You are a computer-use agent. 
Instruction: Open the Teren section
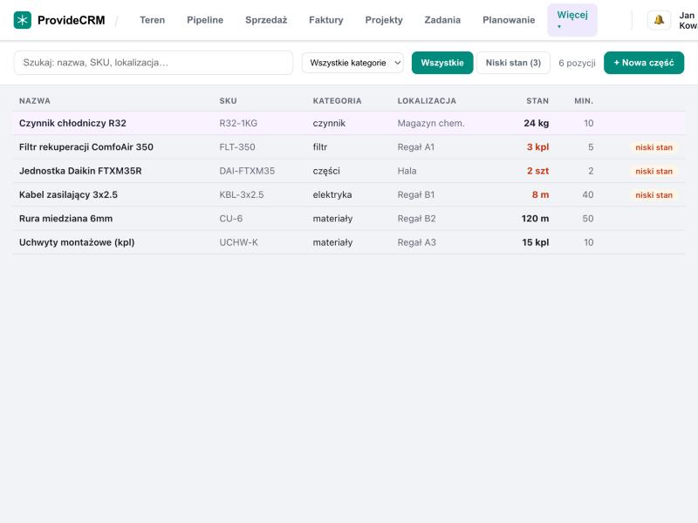point(152,20)
